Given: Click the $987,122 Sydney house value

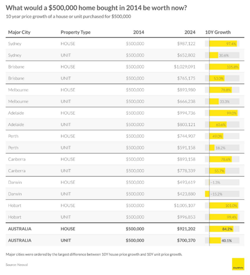Looking at the screenshot, I should [186, 44].
